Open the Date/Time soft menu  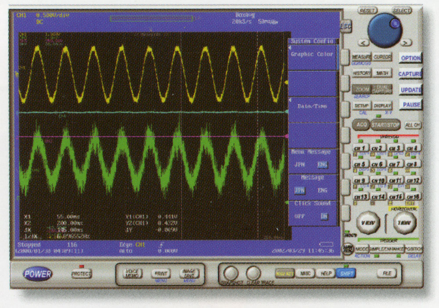(x=312, y=106)
